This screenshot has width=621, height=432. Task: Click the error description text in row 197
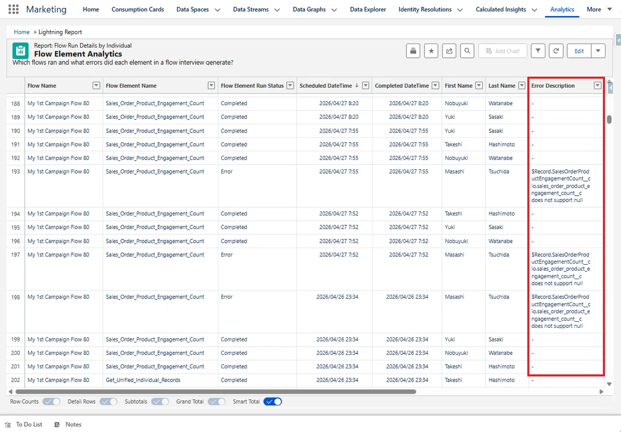pyautogui.click(x=560, y=269)
